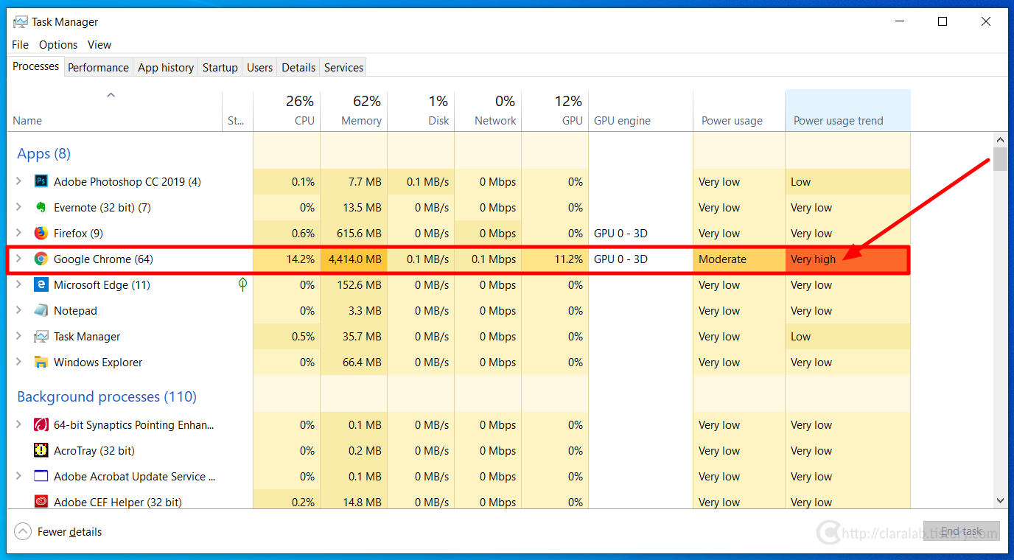Sort by the GPU percentage column header
Screen dimensions: 1014x560
point(555,111)
